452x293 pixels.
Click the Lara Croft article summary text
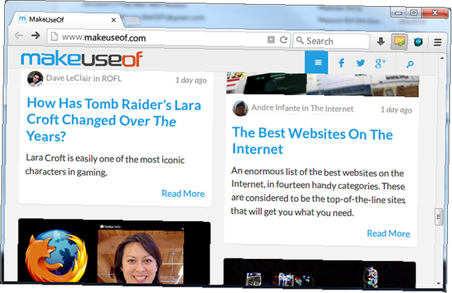tap(105, 165)
